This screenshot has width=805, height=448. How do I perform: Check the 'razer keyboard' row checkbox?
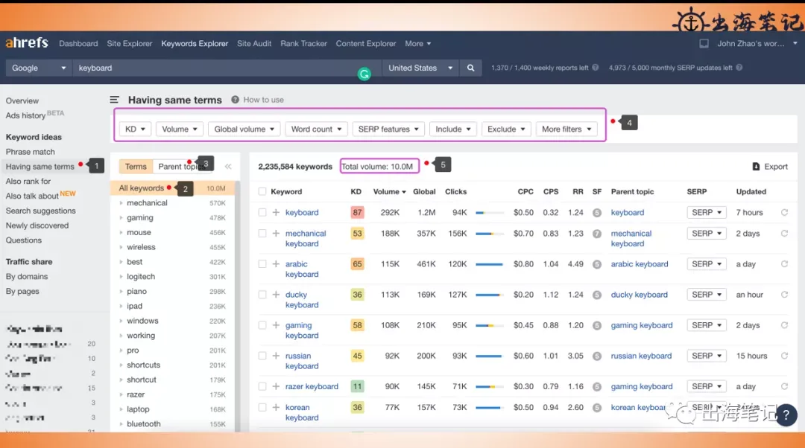pos(262,386)
